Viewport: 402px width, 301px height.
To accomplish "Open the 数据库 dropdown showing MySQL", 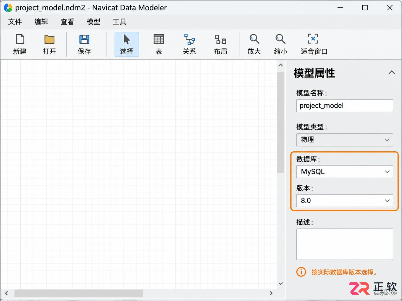I will click(x=344, y=172).
